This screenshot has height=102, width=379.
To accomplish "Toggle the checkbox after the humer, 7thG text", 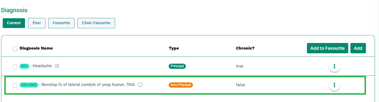I will pos(140,85).
